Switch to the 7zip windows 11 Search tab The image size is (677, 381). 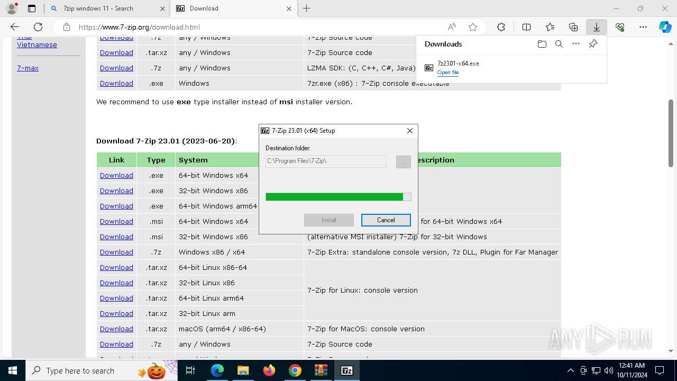tap(107, 8)
